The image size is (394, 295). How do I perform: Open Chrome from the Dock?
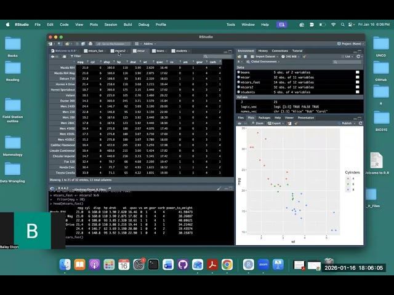(227, 265)
